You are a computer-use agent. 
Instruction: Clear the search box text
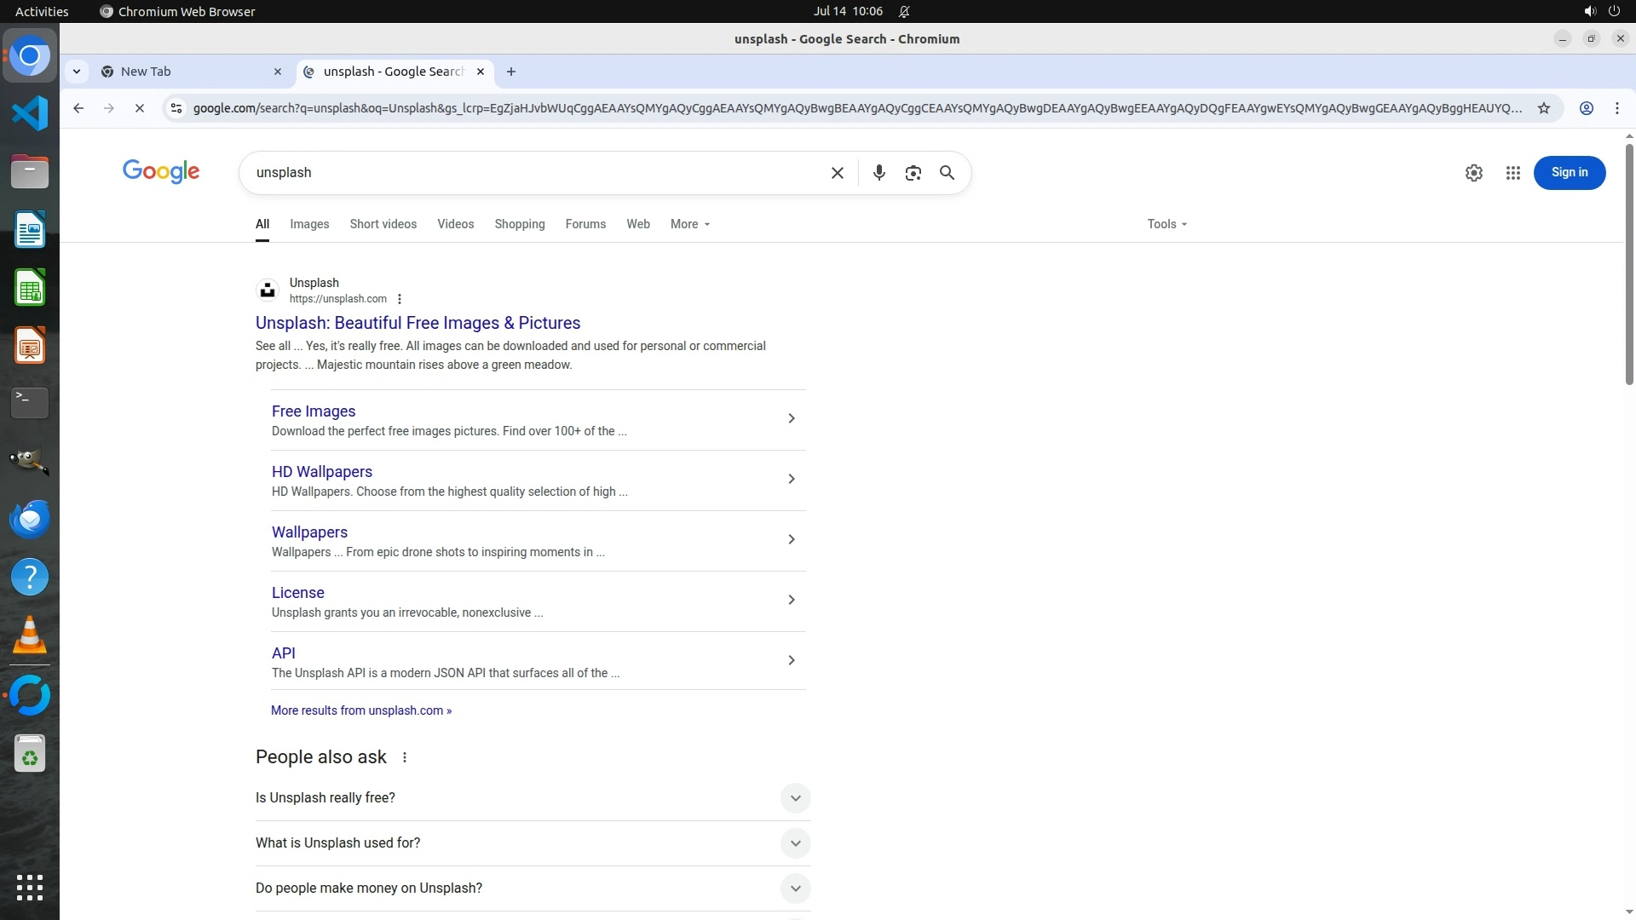837,173
